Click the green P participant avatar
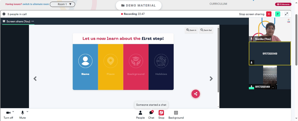 (278, 14)
